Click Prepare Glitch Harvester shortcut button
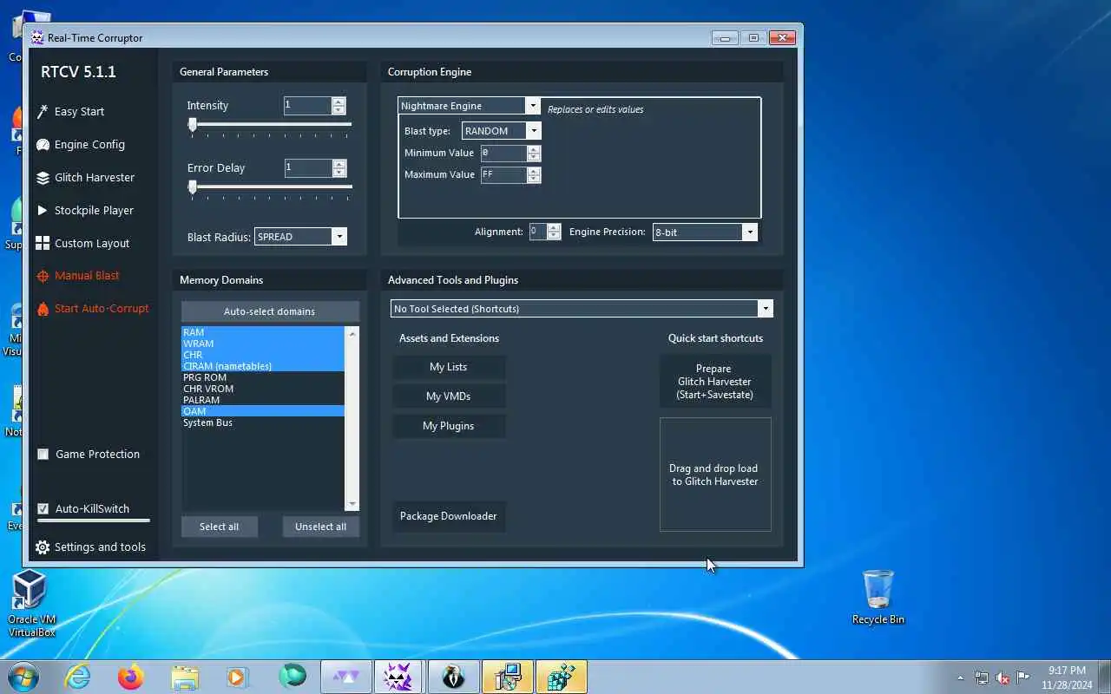Image resolution: width=1111 pixels, height=694 pixels. tap(714, 382)
